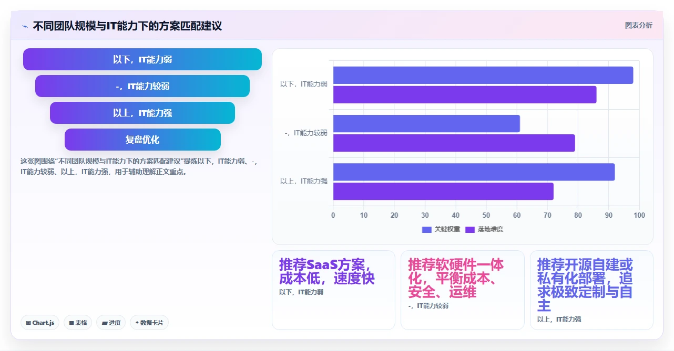Click the lightning icon beside the title
The width and height of the screenshot is (674, 351).
point(25,26)
